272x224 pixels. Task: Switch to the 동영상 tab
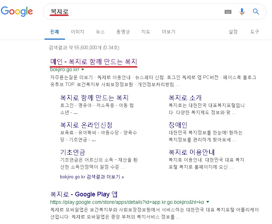pos(123,32)
